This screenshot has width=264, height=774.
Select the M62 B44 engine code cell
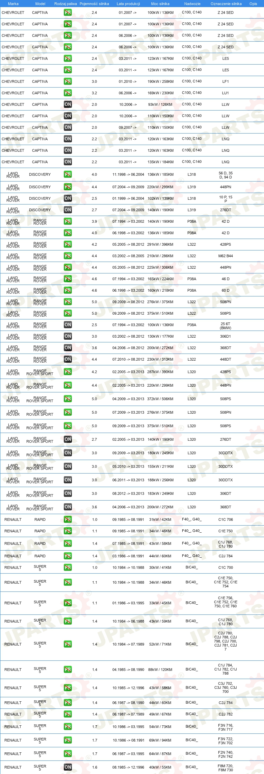click(x=226, y=256)
